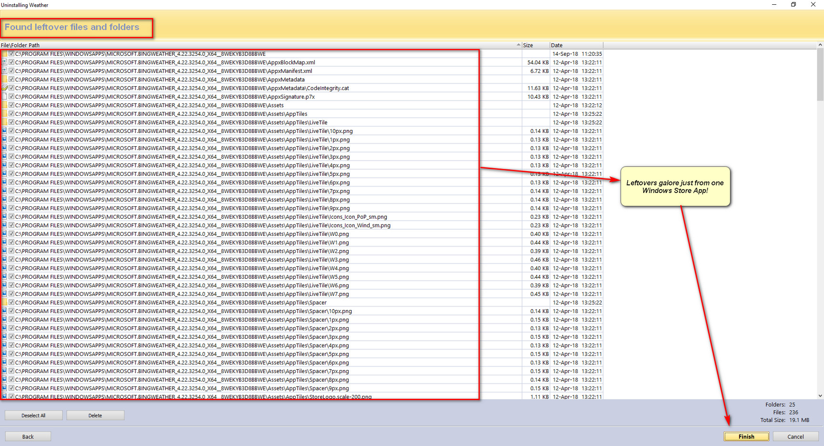Select the StoreLogo.scale-200.png path row
Screen dimensions: 824x446
point(193,396)
